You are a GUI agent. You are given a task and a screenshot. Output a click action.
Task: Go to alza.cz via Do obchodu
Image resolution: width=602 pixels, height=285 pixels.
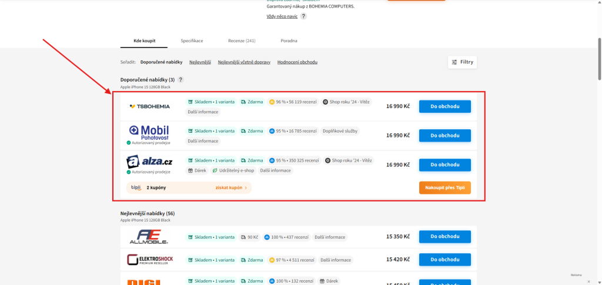(444, 165)
